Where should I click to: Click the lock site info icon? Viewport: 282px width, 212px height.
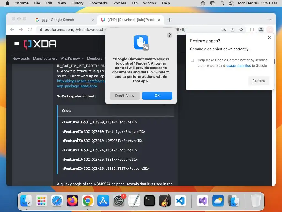pos(41,30)
